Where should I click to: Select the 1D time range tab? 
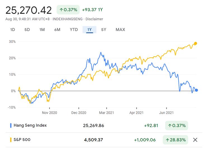point(13,30)
